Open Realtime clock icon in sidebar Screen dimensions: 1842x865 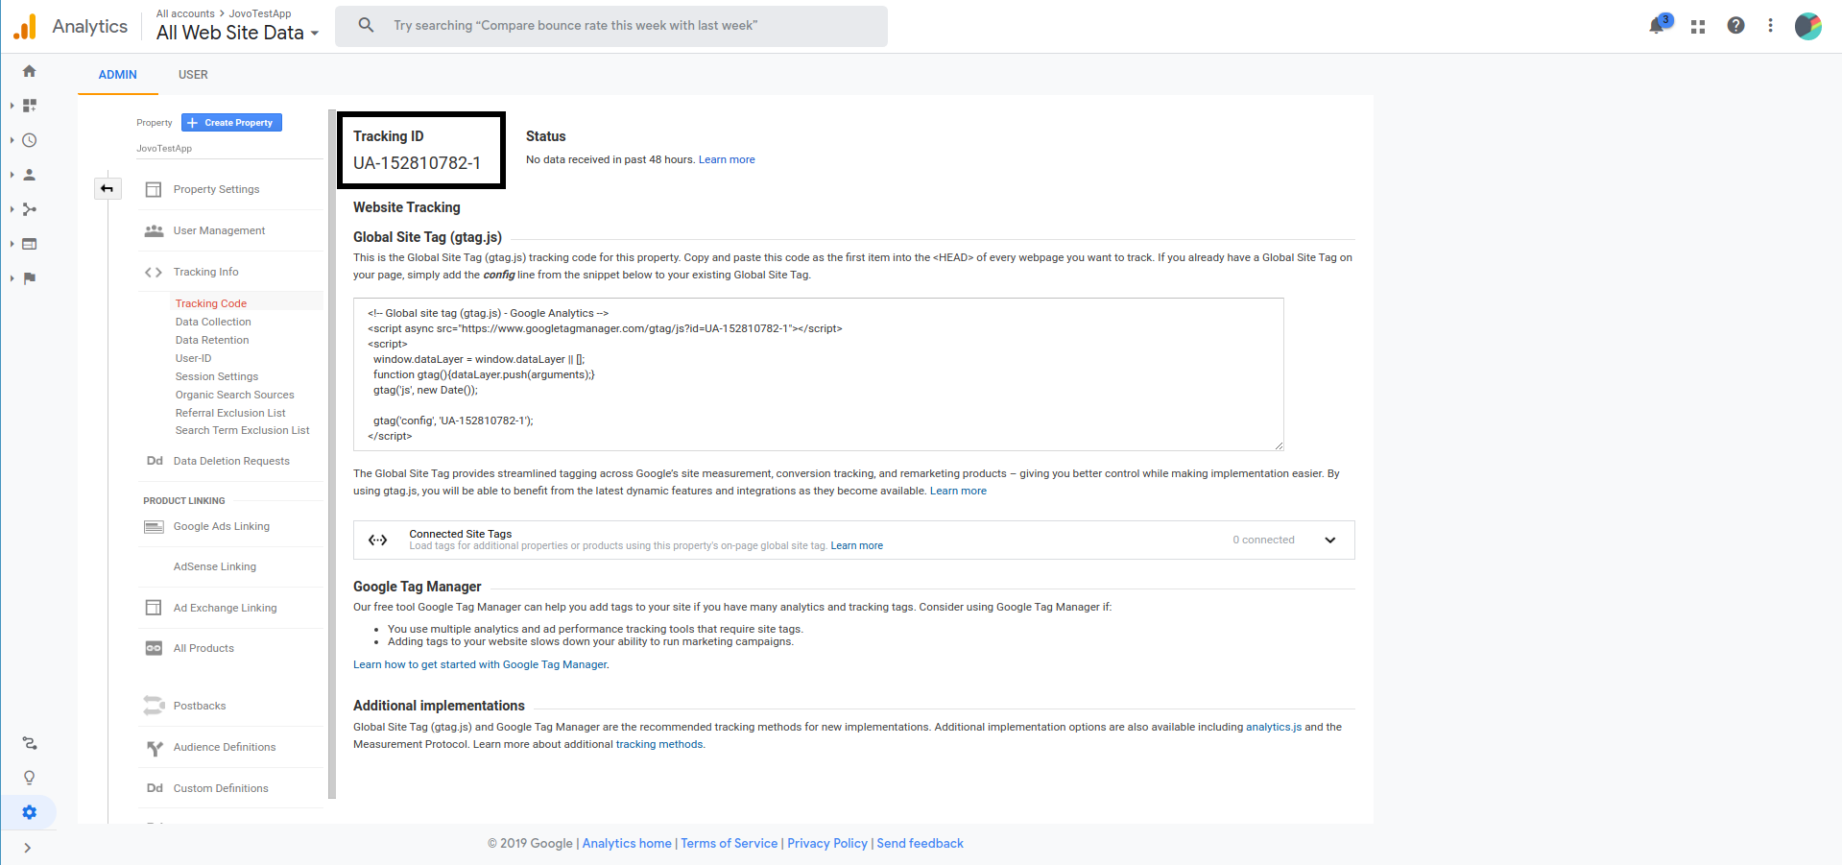click(30, 140)
